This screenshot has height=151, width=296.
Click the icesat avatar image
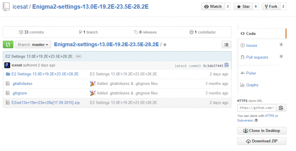7,65
